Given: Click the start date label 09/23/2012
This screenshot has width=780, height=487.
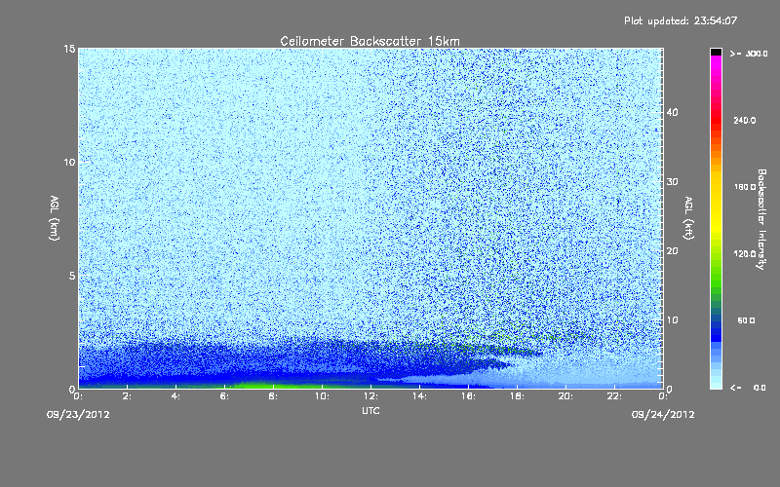Looking at the screenshot, I should click(x=78, y=415).
